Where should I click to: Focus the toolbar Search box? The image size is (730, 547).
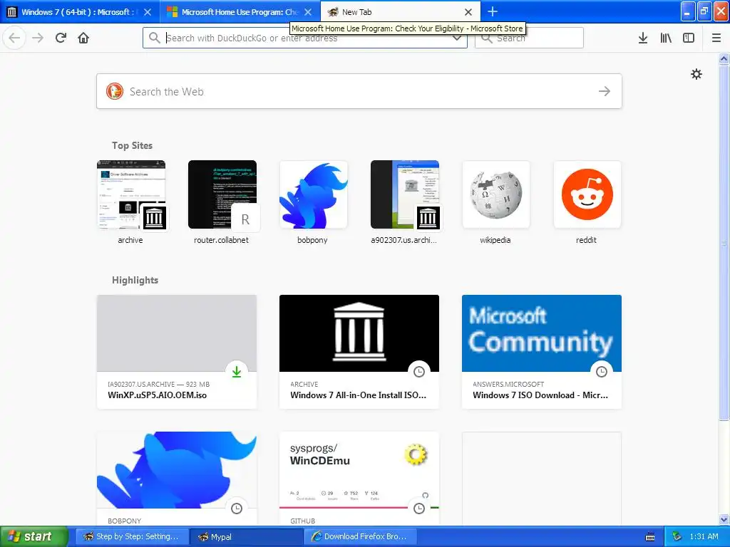click(529, 38)
